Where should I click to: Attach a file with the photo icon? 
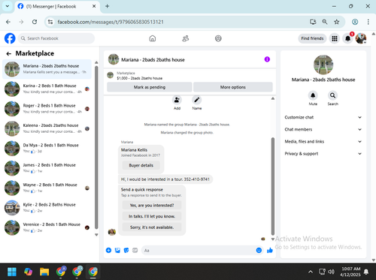(117, 250)
